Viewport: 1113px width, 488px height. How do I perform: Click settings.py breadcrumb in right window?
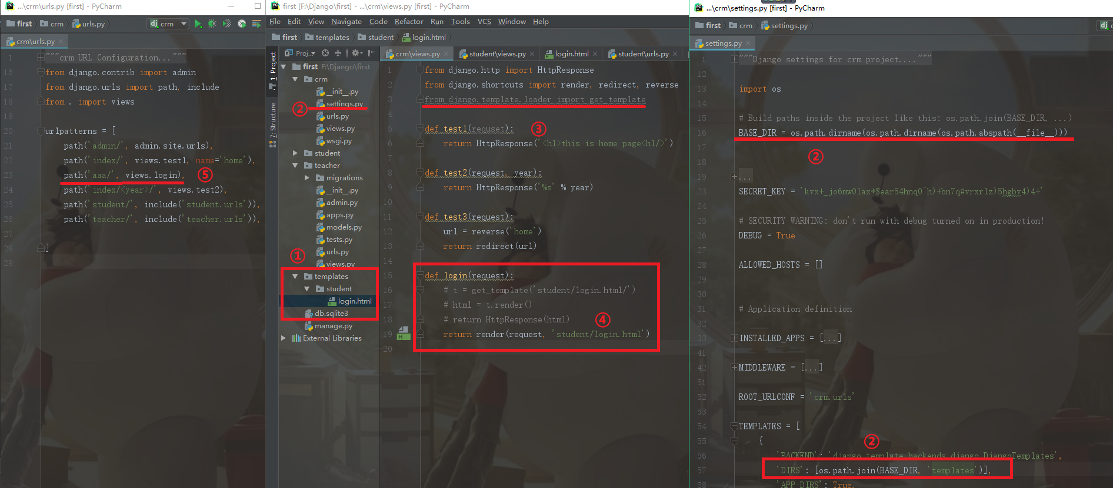pos(784,26)
